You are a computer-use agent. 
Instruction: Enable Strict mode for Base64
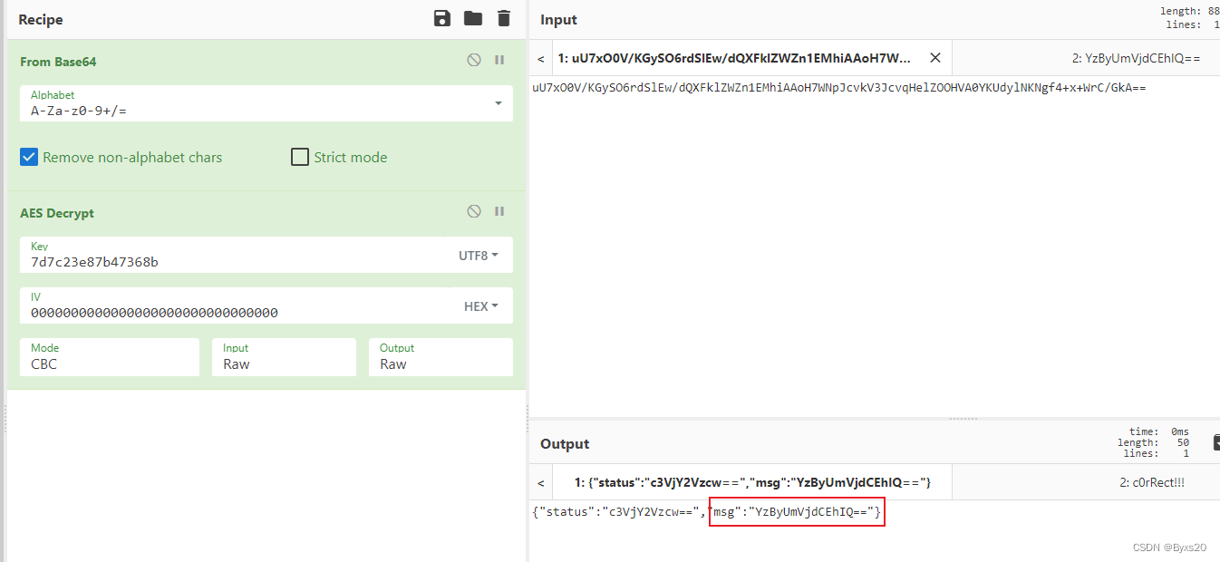[299, 157]
